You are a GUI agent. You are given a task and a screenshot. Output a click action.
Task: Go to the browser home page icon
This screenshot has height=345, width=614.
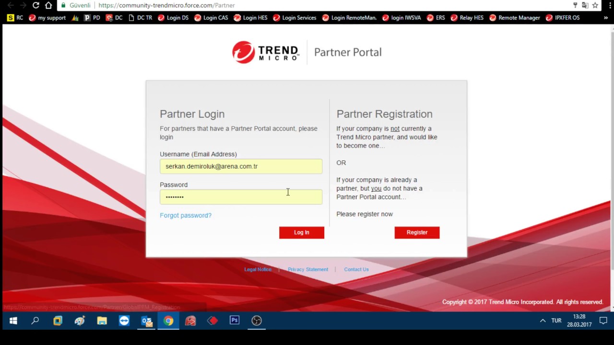(x=48, y=5)
